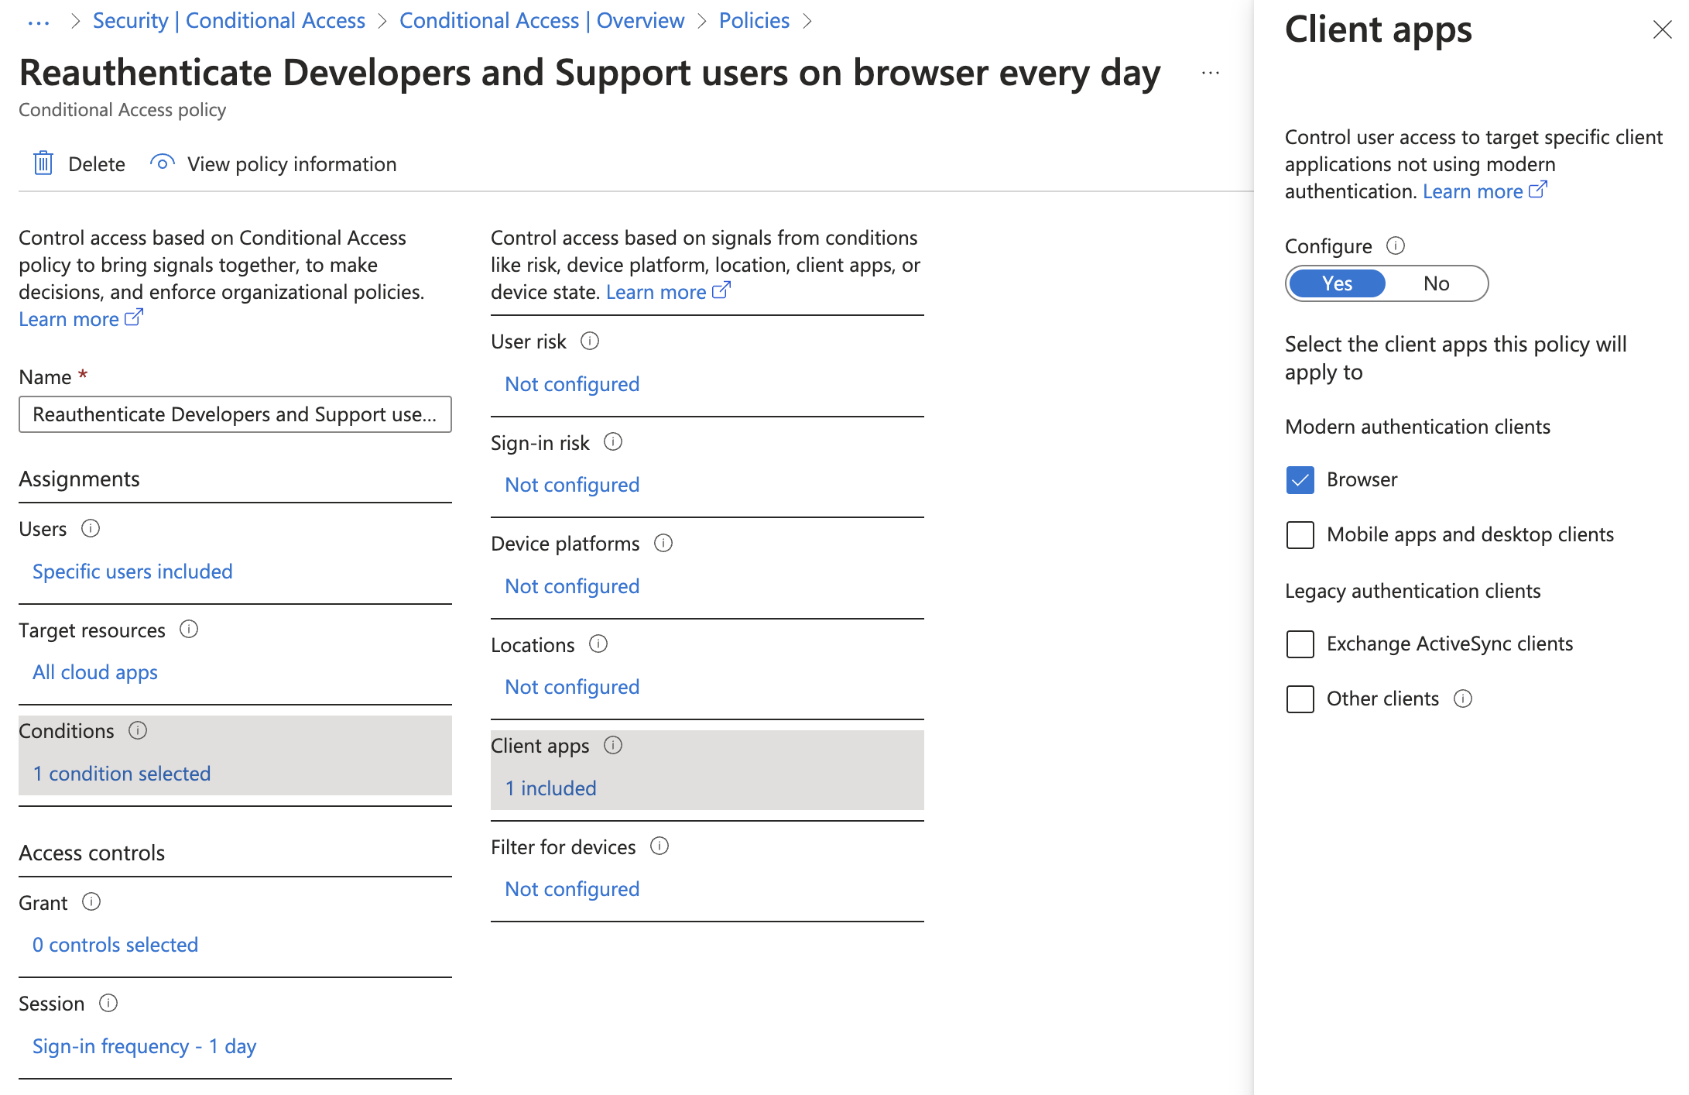Go to the Policies breadcrumb
Viewport: 1689px width, 1095px height.
coord(754,21)
